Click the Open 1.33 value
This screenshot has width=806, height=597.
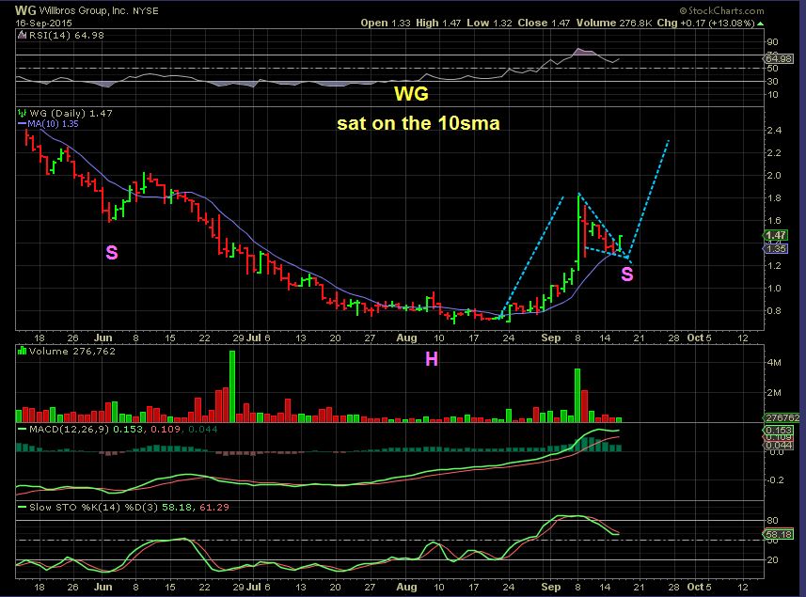tap(386, 24)
